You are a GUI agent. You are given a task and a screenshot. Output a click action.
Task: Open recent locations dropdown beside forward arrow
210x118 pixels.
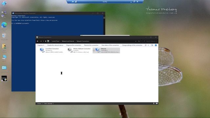click(x=43, y=41)
